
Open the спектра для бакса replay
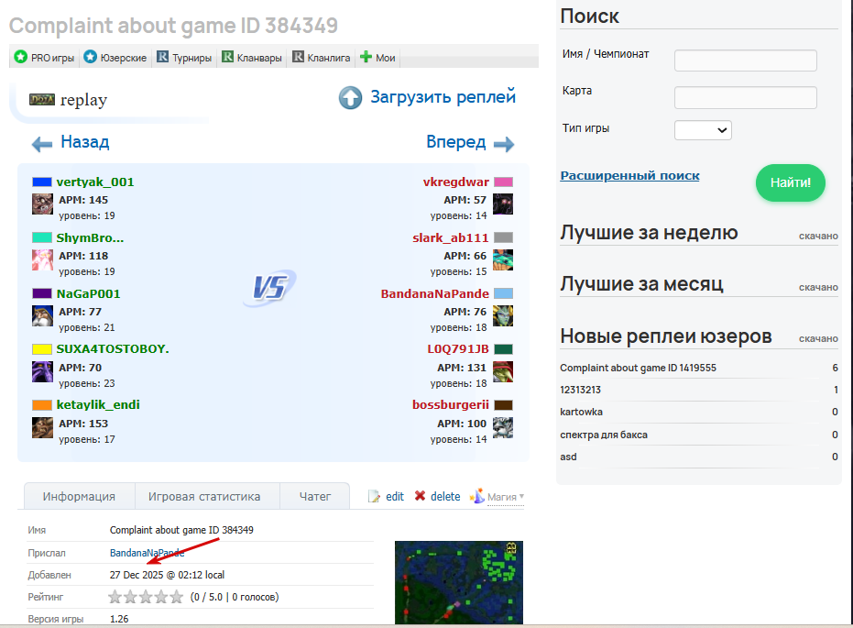604,435
